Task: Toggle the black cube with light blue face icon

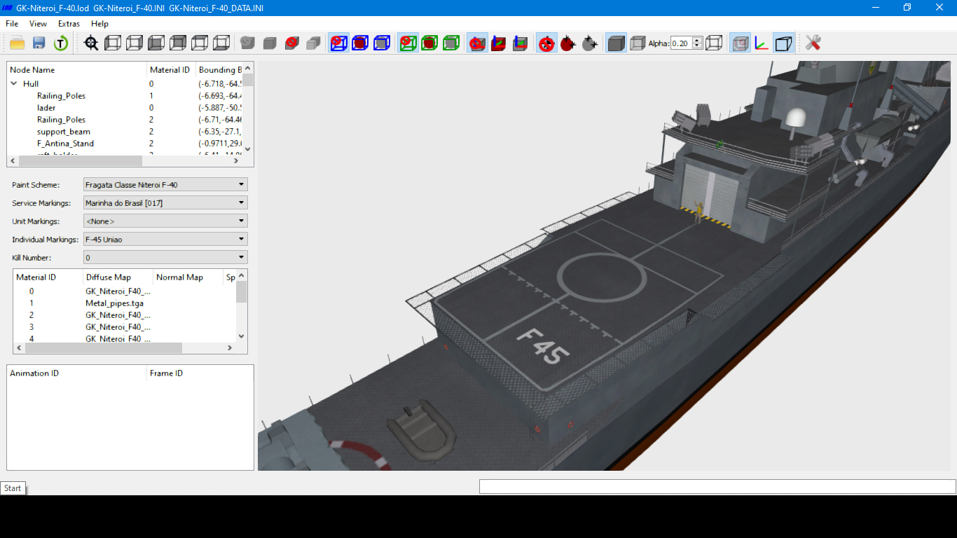Action: (784, 43)
